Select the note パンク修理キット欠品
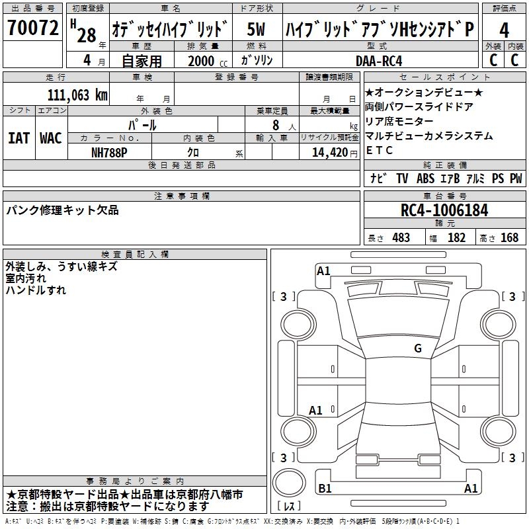529x529 pixels. (x=62, y=210)
